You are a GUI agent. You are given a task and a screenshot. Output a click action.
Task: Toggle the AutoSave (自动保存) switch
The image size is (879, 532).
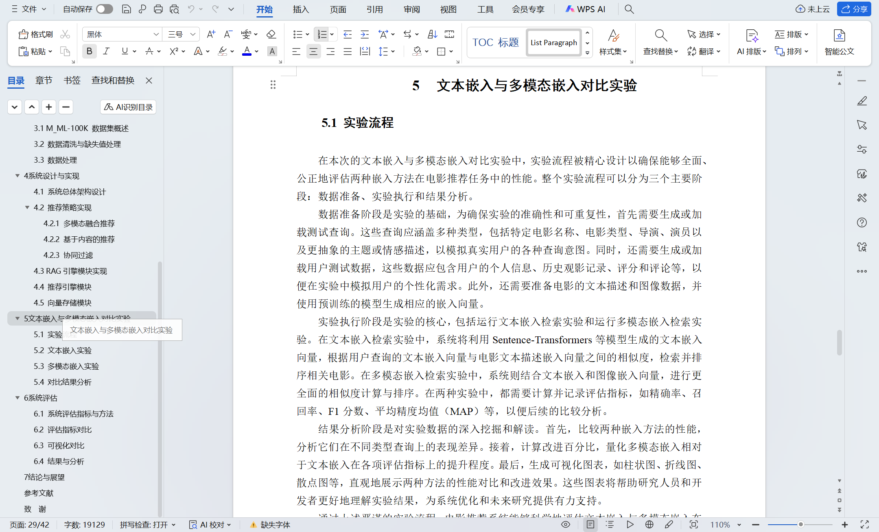pos(105,9)
